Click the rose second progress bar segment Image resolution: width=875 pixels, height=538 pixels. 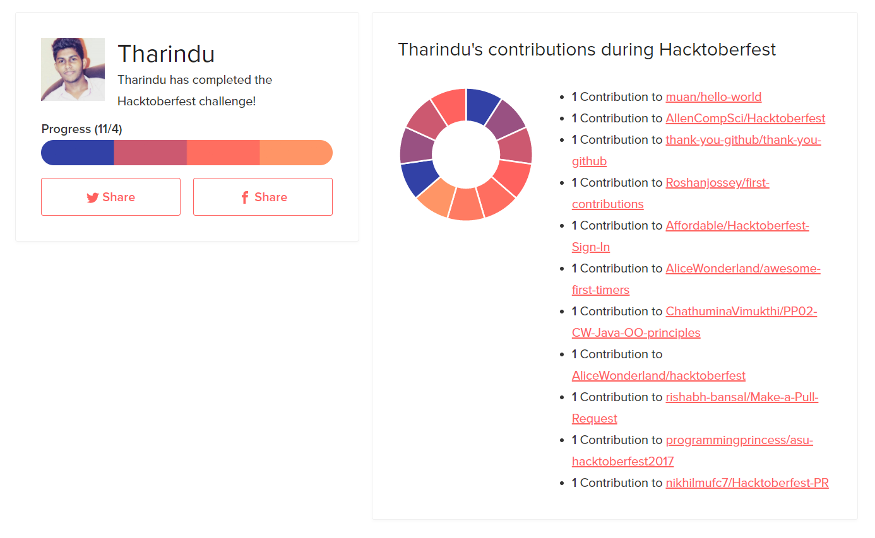(x=150, y=153)
